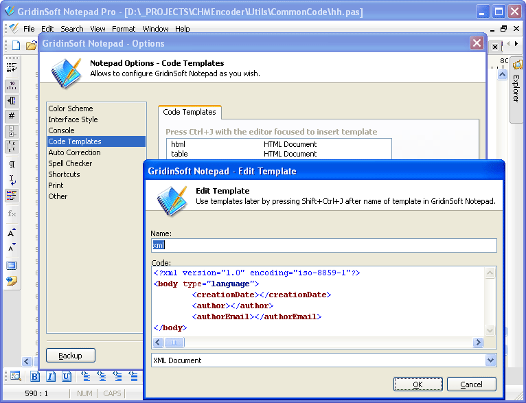Toggle word wrap icon in left toolbar

pyautogui.click(x=12, y=68)
